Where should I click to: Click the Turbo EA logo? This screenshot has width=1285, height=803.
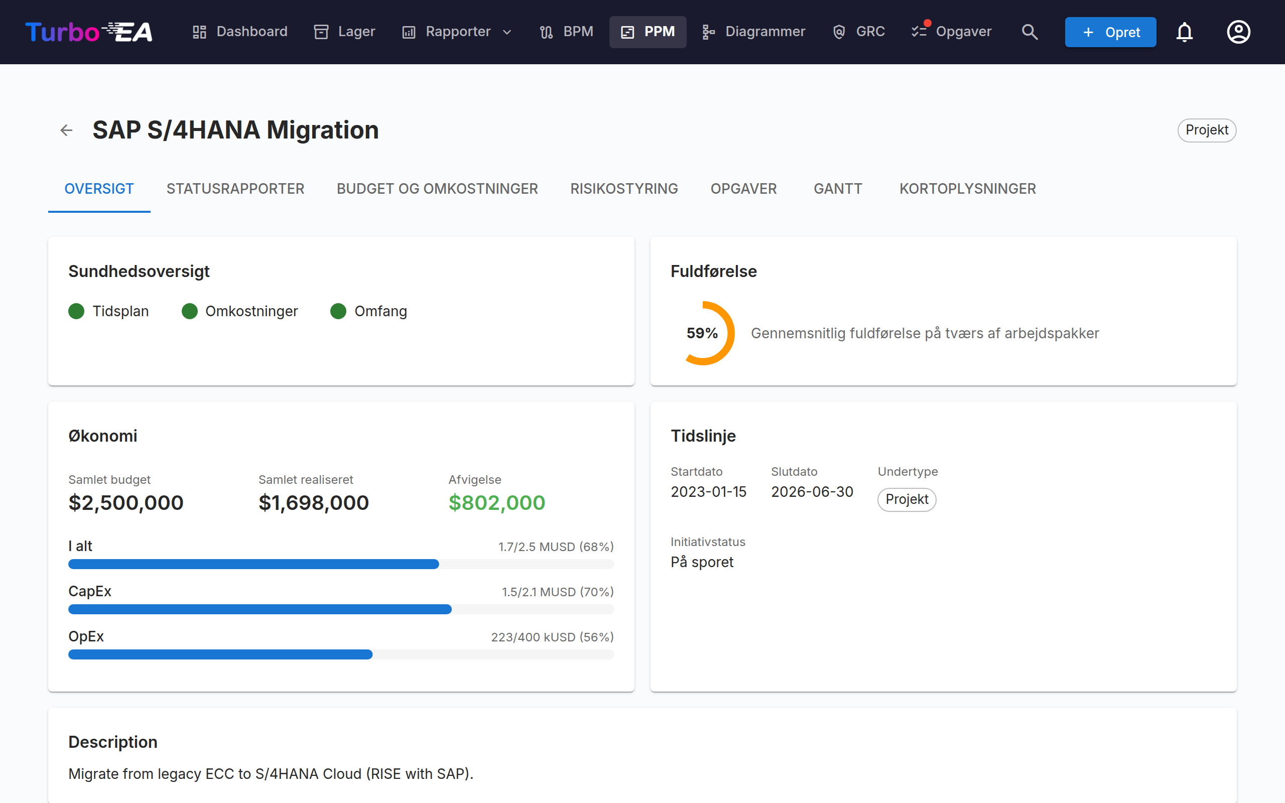[x=89, y=32]
